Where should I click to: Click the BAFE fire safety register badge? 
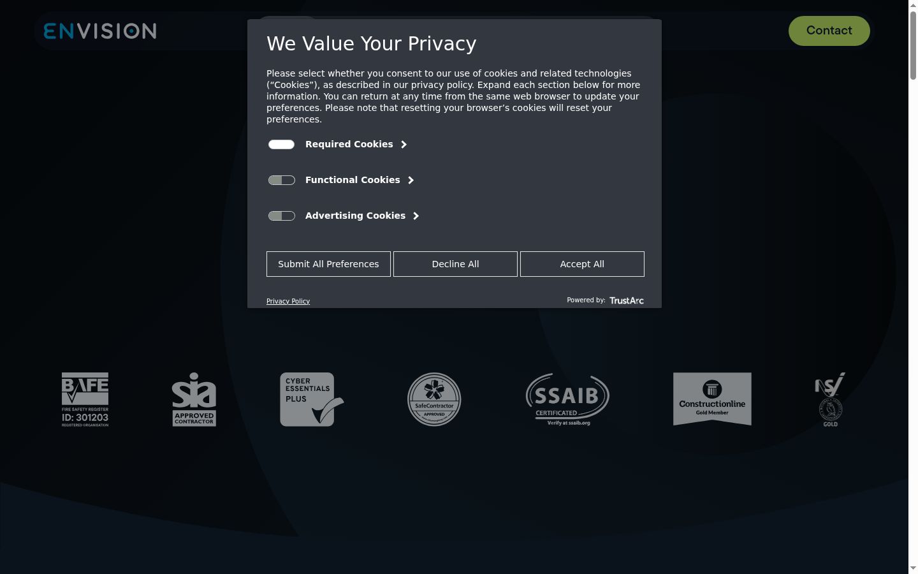(85, 399)
